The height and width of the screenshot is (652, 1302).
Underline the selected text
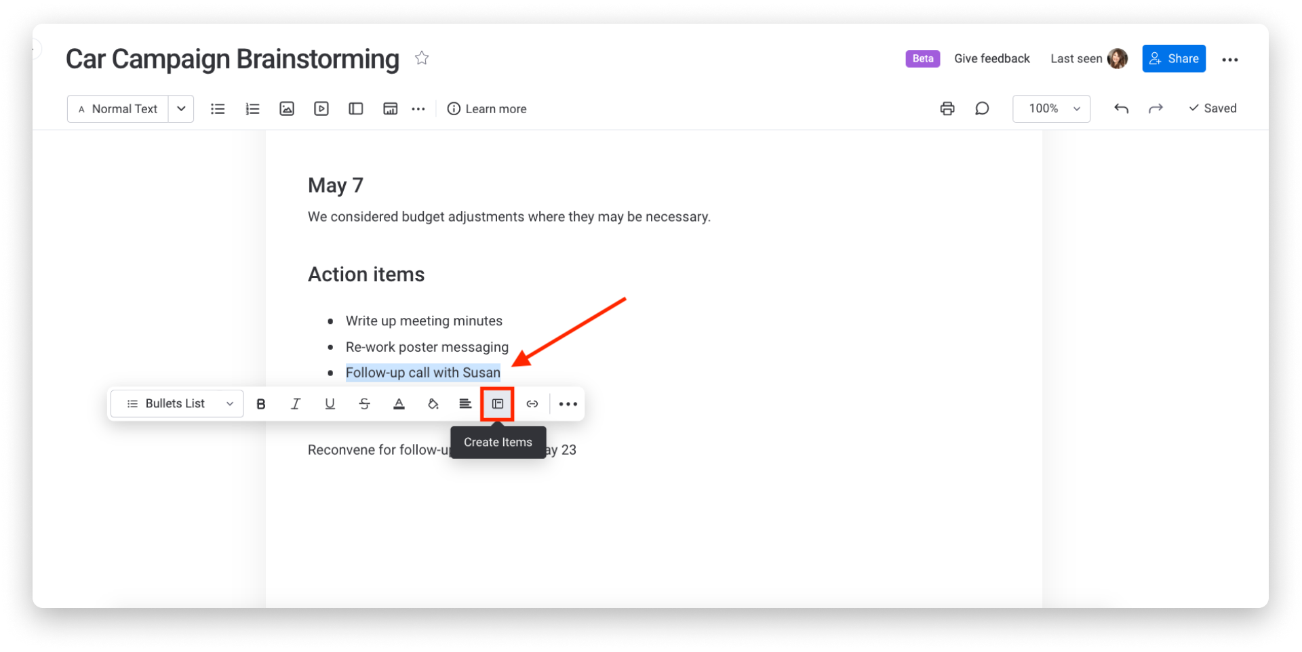[330, 404]
